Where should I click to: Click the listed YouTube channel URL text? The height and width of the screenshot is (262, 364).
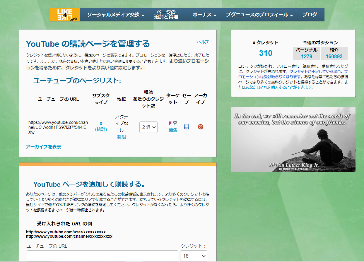pyautogui.click(x=58, y=127)
